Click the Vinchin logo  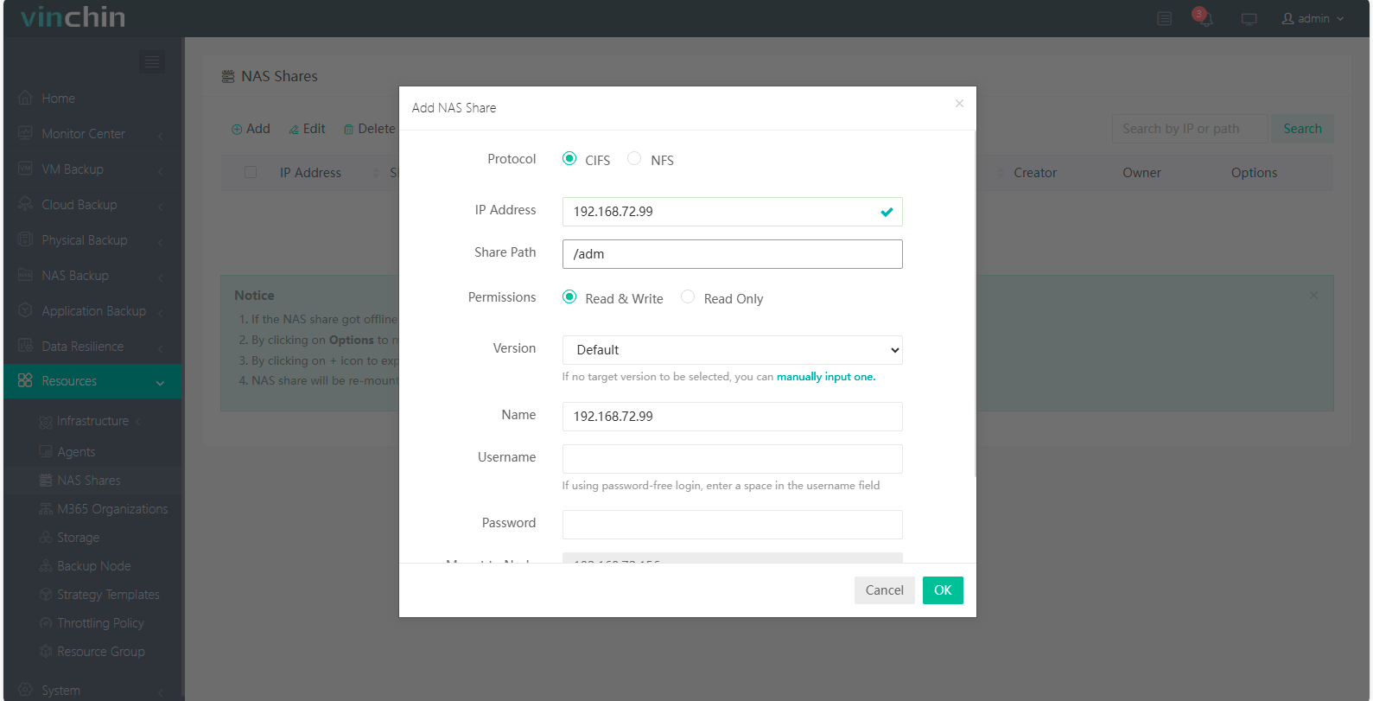pyautogui.click(x=73, y=17)
